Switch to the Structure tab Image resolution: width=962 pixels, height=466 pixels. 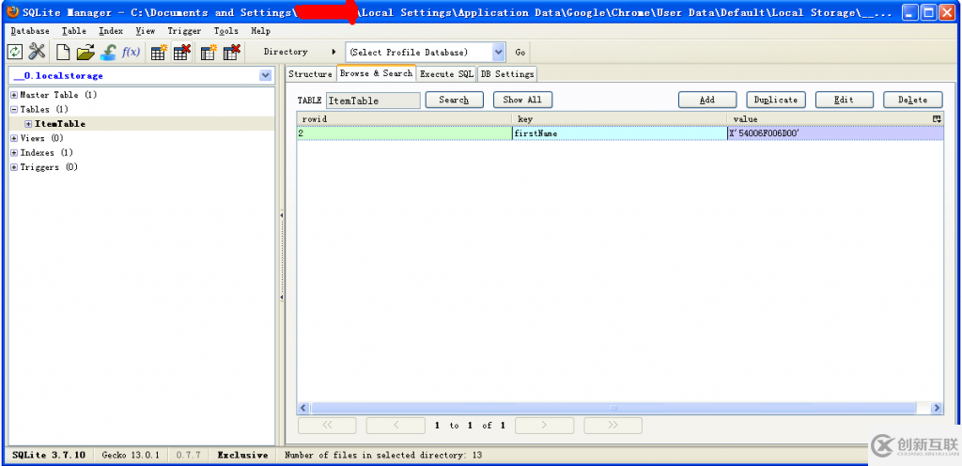(x=310, y=73)
